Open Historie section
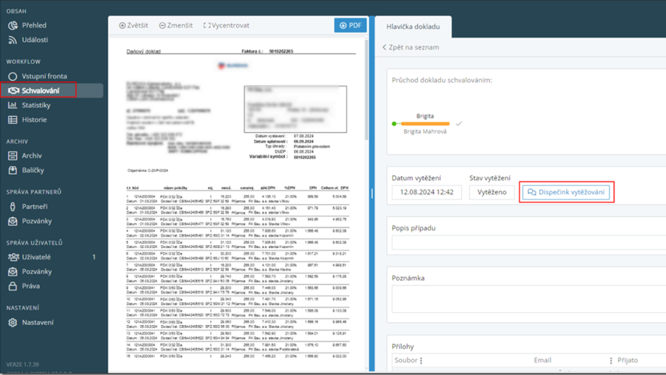This screenshot has width=666, height=375. (x=34, y=120)
